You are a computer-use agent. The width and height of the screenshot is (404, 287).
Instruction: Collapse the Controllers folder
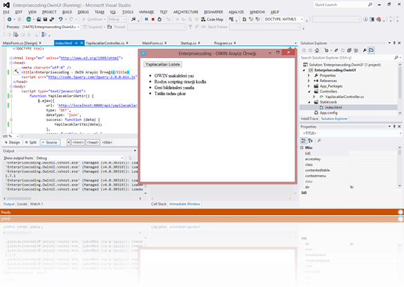[309, 92]
